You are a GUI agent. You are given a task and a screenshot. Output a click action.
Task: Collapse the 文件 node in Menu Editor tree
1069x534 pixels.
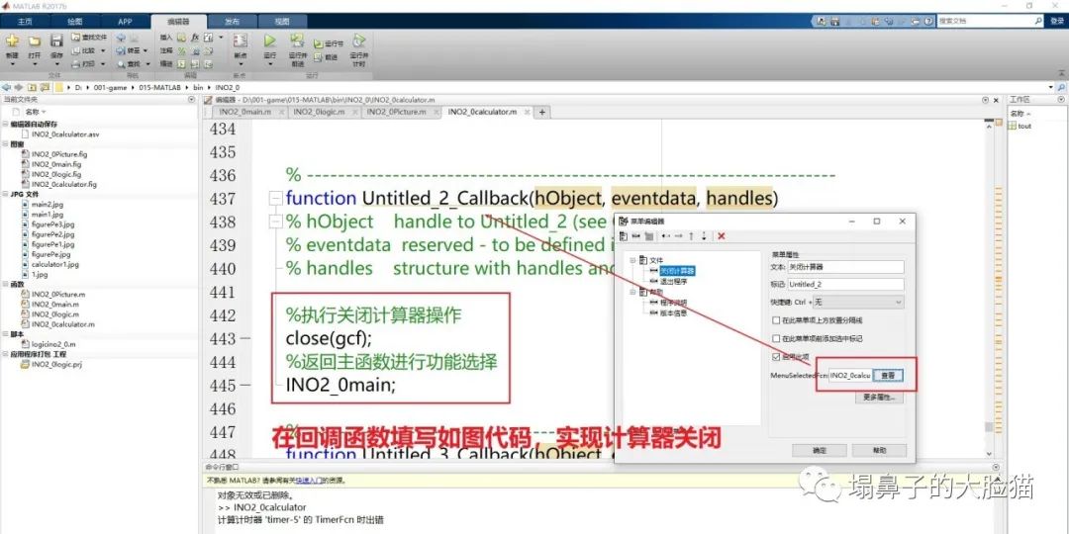(633, 260)
